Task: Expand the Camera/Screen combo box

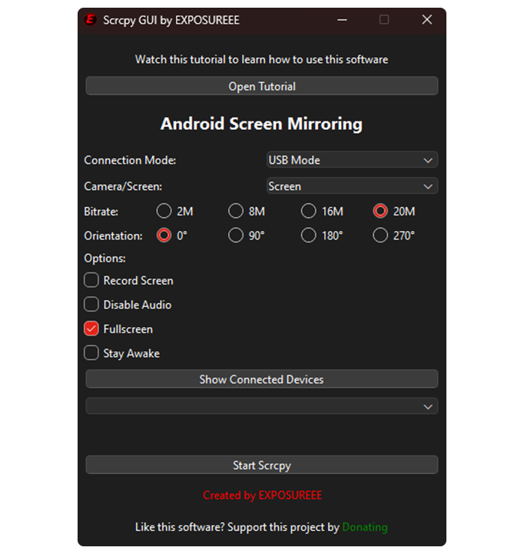Action: coord(352,186)
